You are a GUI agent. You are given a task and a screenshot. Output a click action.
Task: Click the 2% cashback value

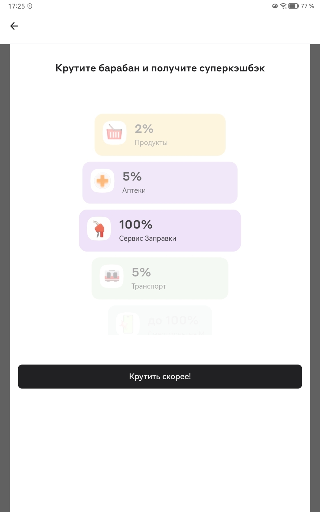click(x=144, y=129)
